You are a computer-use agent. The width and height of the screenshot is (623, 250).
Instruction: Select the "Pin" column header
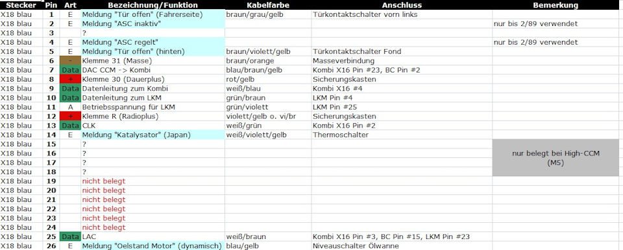51,5
